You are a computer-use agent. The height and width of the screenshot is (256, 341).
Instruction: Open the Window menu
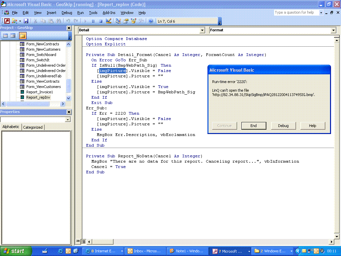point(127,13)
